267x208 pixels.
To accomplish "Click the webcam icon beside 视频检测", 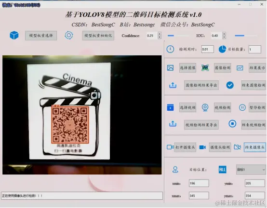I will click(x=205, y=107).
